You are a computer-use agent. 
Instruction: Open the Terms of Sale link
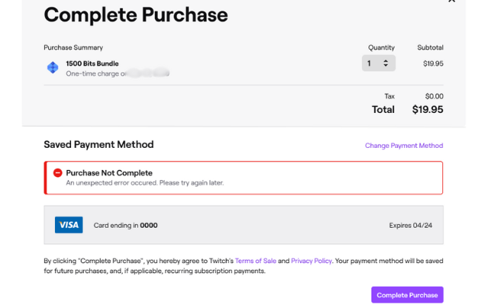pyautogui.click(x=255, y=261)
